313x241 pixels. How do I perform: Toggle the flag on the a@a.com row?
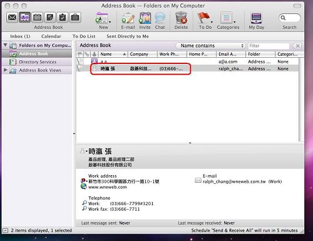point(80,62)
